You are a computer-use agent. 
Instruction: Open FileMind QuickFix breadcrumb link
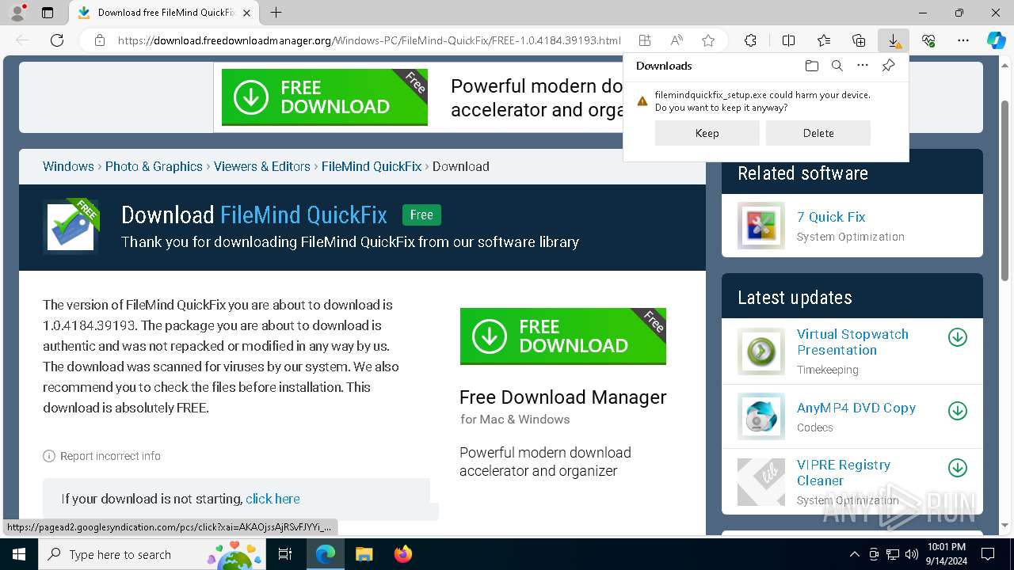coord(372,166)
